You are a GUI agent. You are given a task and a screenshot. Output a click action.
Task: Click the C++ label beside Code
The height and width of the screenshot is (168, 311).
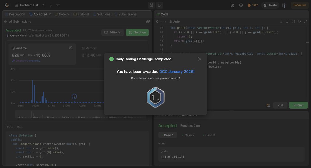click(x=20, y=127)
